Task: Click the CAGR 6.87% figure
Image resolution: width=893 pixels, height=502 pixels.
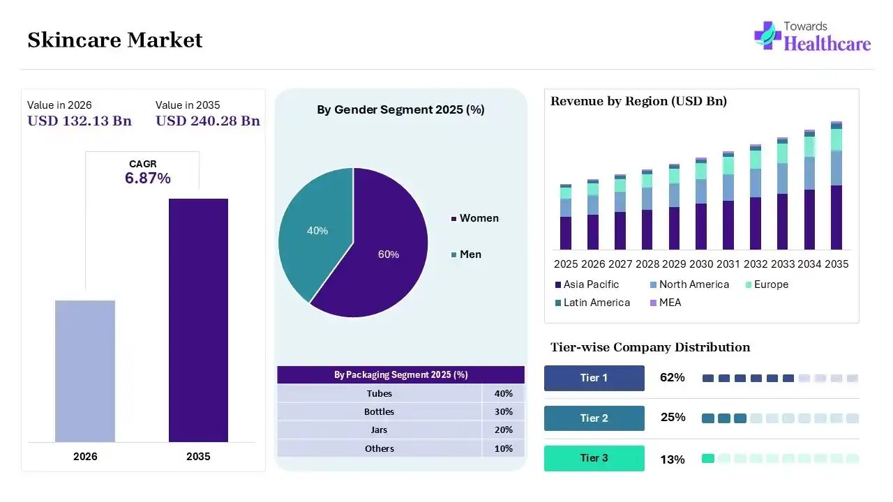Action: click(148, 178)
